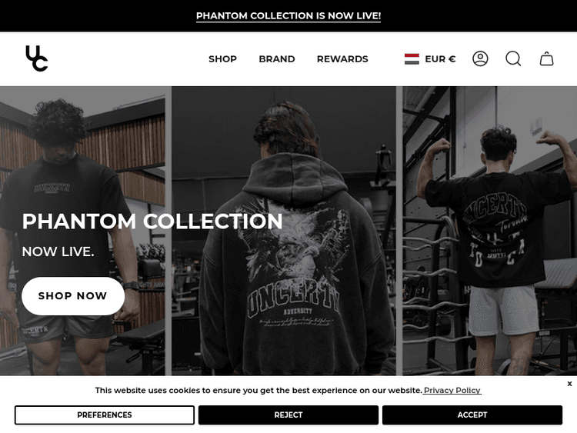Click the country flag icon
This screenshot has height=433, width=577.
412,59
